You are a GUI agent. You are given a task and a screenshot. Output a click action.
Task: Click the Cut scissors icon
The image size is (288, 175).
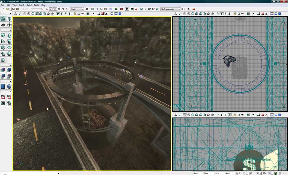tap(97, 9)
